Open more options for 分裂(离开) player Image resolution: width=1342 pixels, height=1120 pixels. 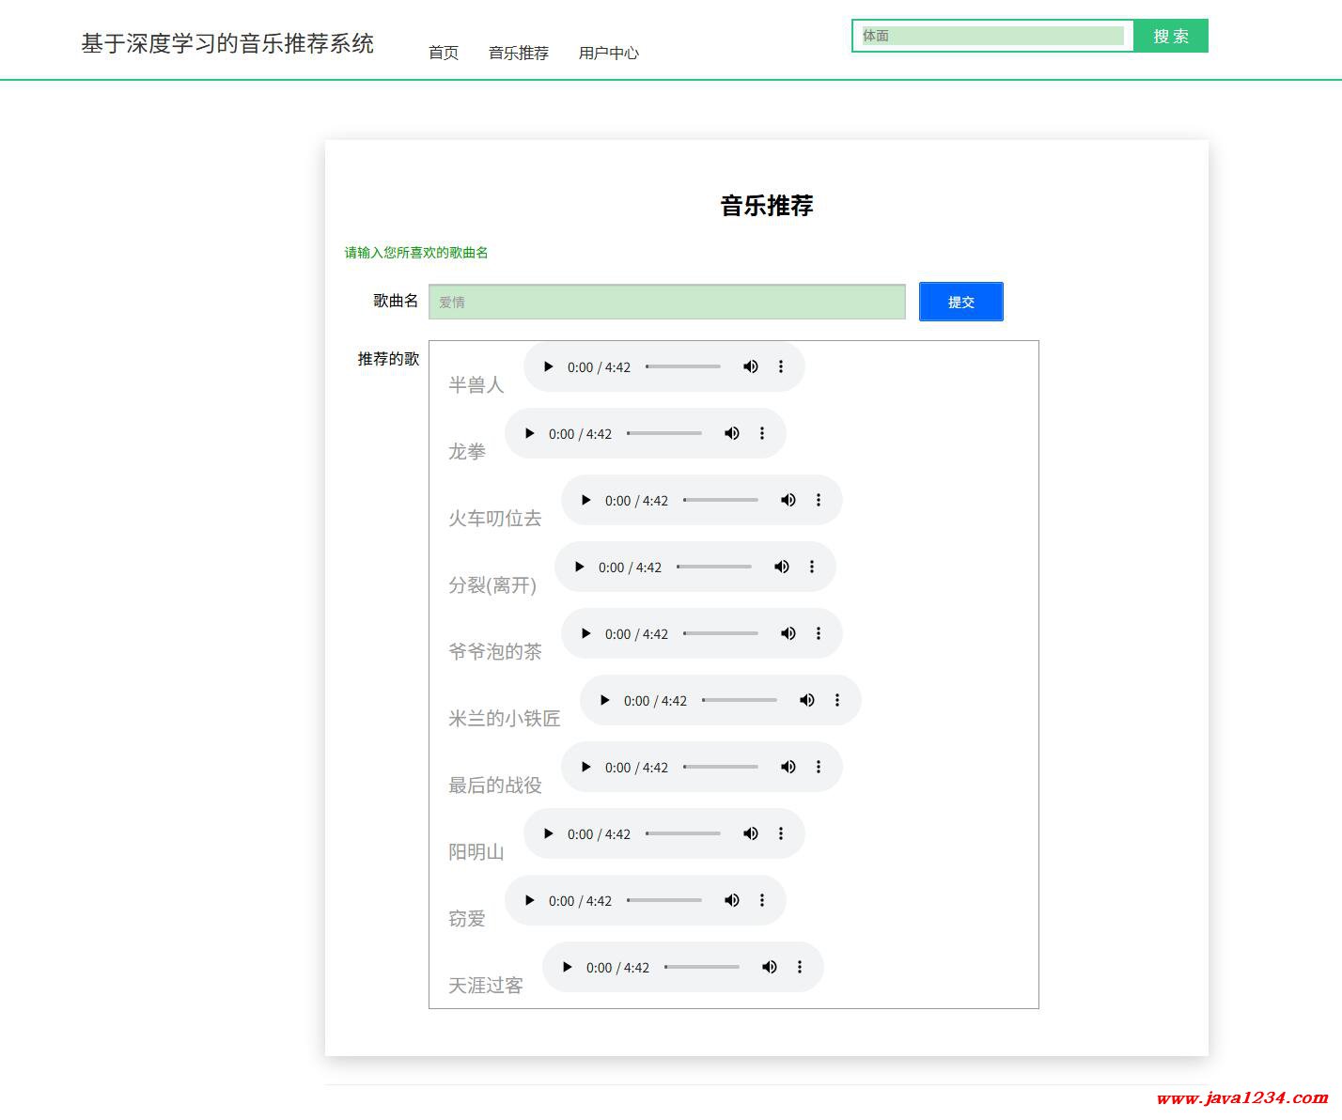(x=812, y=567)
